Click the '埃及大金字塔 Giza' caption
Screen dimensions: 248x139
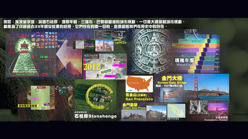[91, 57]
